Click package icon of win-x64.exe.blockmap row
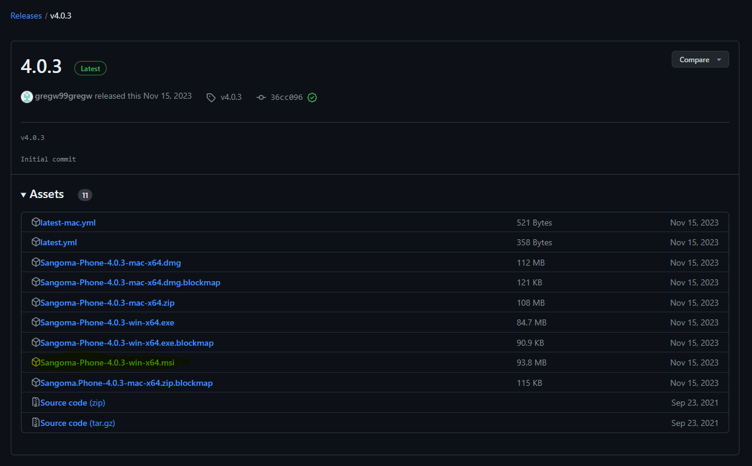 click(x=35, y=343)
